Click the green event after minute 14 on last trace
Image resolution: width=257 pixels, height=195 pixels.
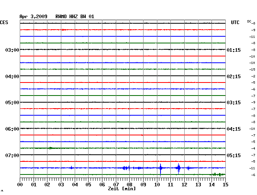click(x=218, y=174)
